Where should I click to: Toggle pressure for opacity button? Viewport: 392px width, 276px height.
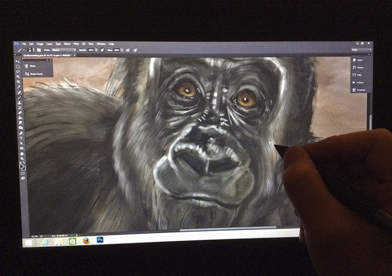[101, 50]
